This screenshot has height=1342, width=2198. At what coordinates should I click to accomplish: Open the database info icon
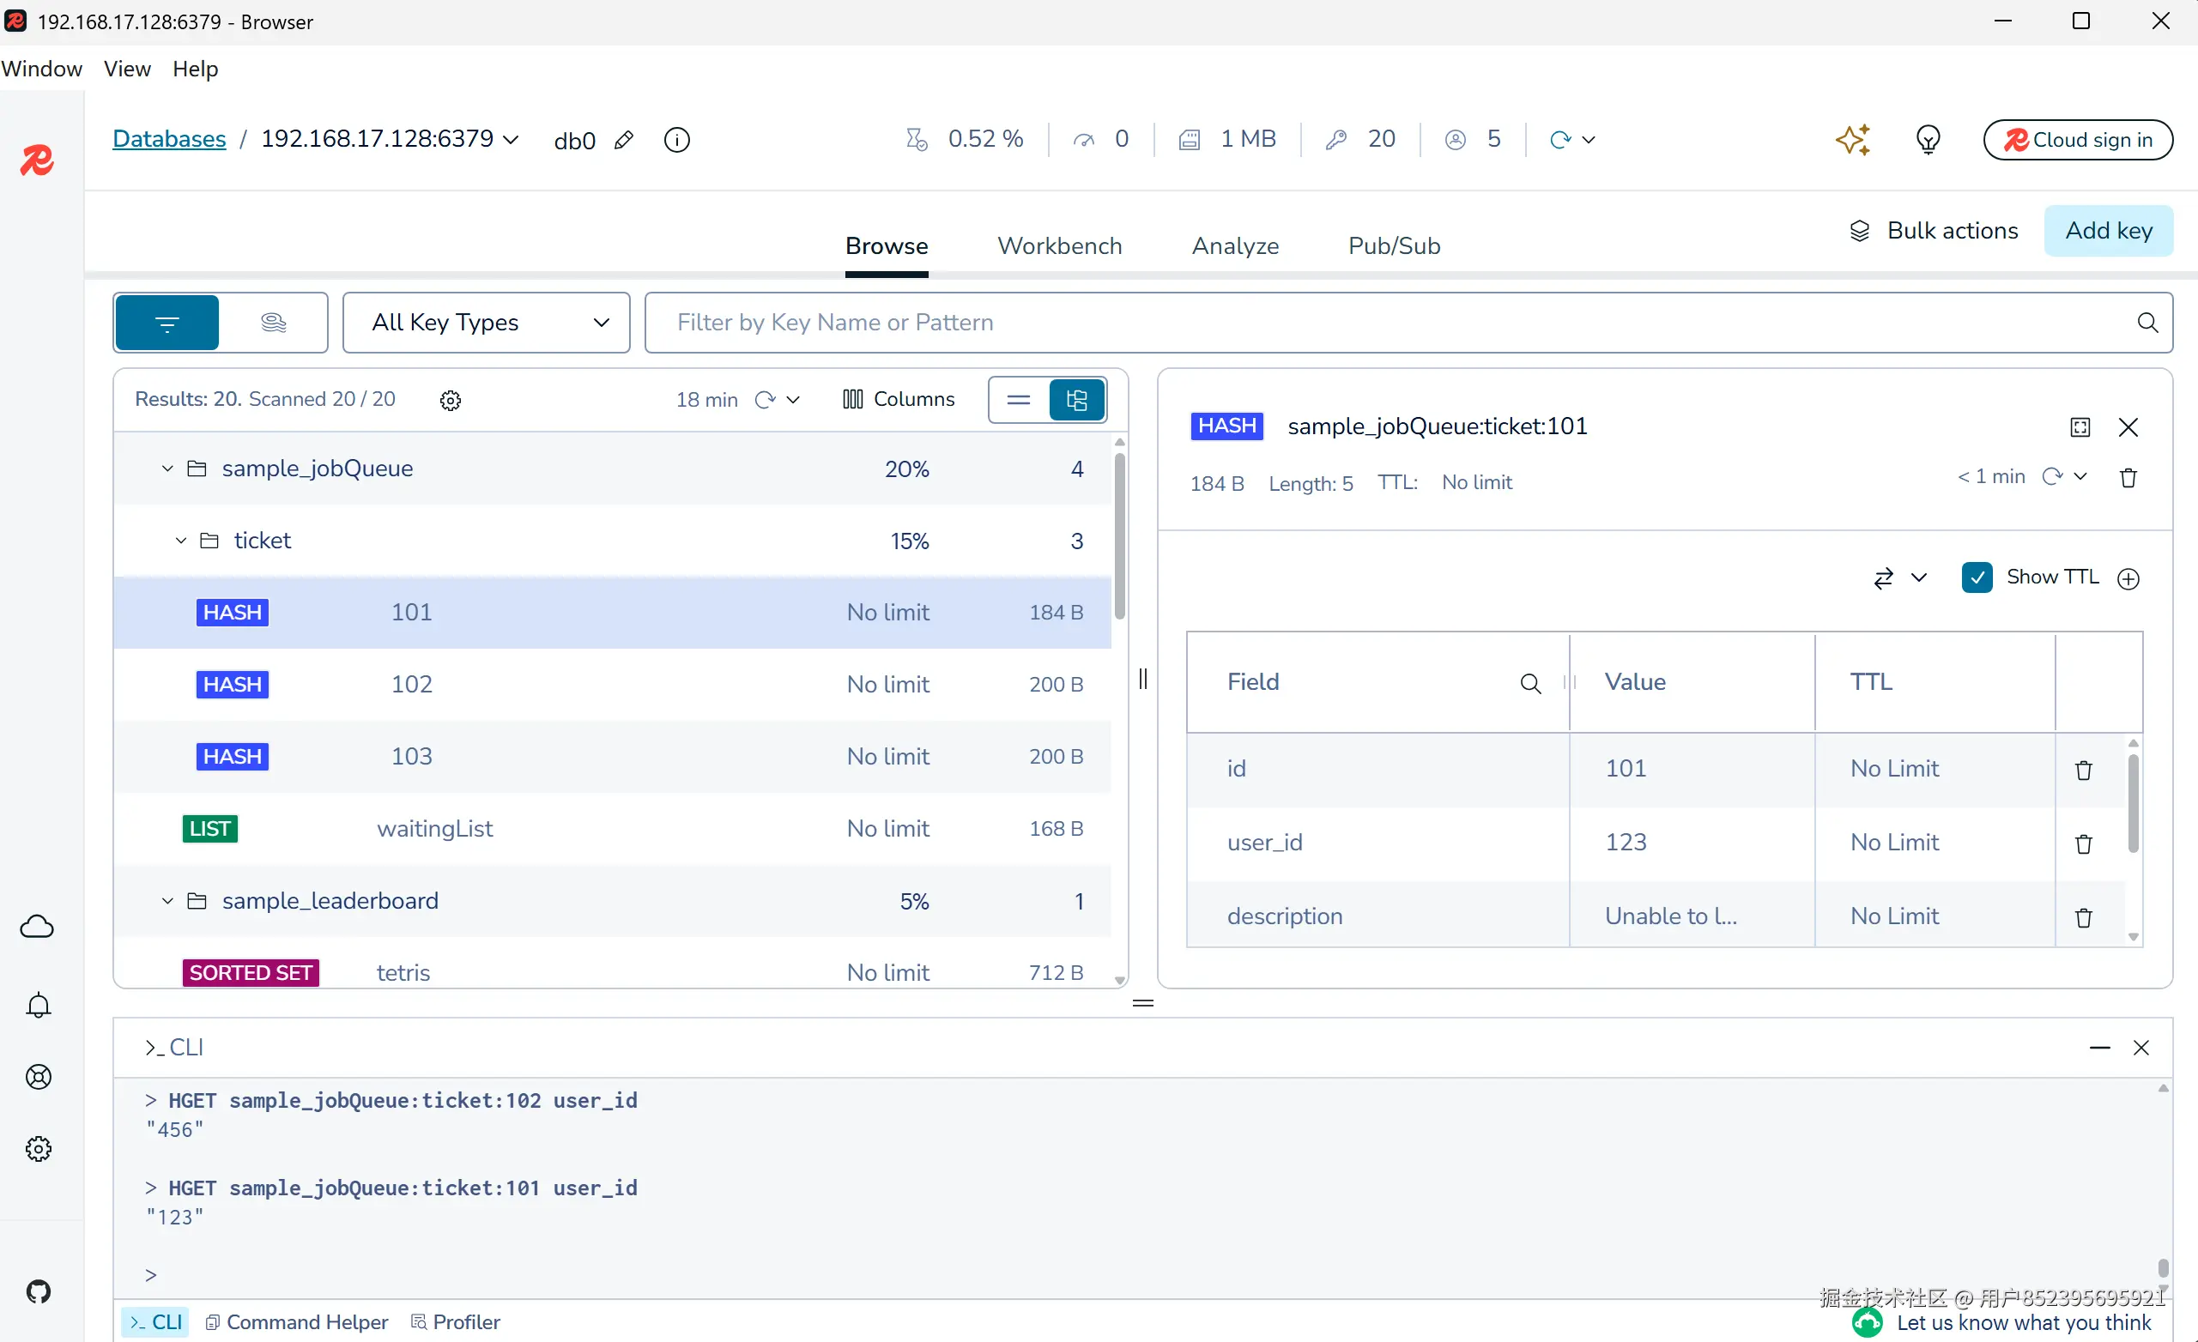click(677, 140)
